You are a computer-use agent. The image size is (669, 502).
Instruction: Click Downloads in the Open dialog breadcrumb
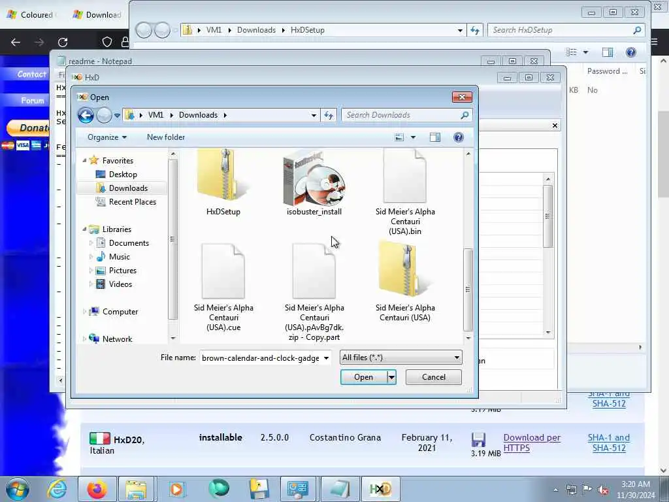tap(198, 115)
